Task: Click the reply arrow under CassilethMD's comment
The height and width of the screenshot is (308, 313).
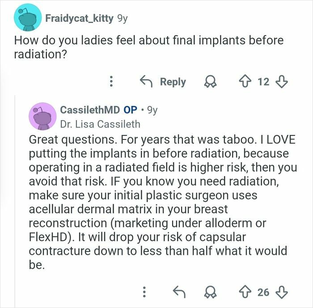Action: (179, 292)
